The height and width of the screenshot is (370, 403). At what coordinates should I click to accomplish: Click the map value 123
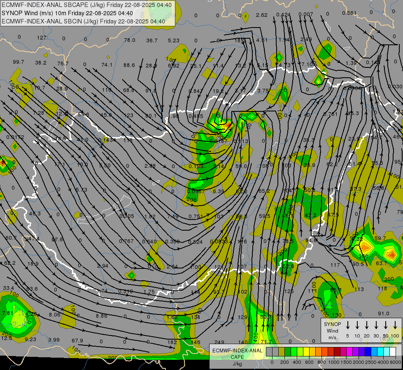point(128,115)
